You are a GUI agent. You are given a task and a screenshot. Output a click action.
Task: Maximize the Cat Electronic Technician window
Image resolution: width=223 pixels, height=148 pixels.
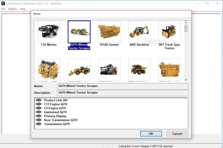coord(207,3)
